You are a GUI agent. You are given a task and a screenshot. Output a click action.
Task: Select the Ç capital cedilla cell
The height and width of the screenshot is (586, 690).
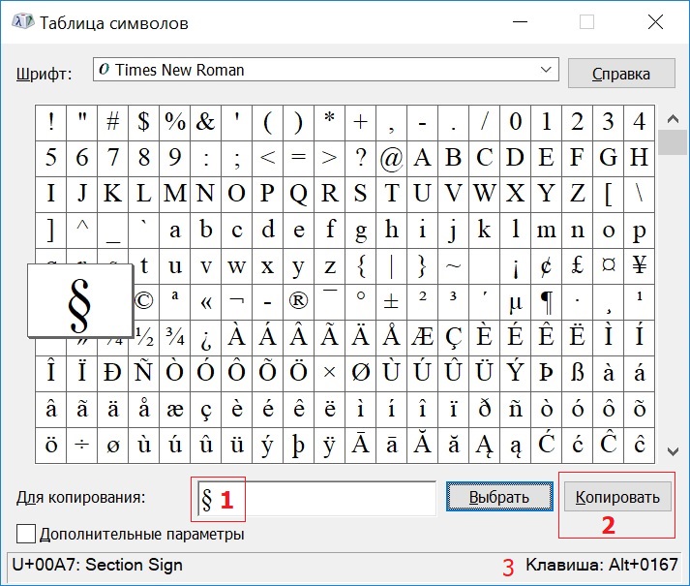453,337
